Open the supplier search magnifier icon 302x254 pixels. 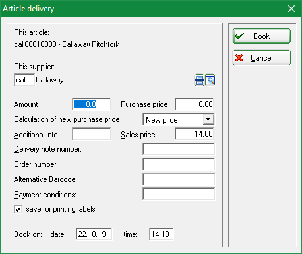coord(210,80)
